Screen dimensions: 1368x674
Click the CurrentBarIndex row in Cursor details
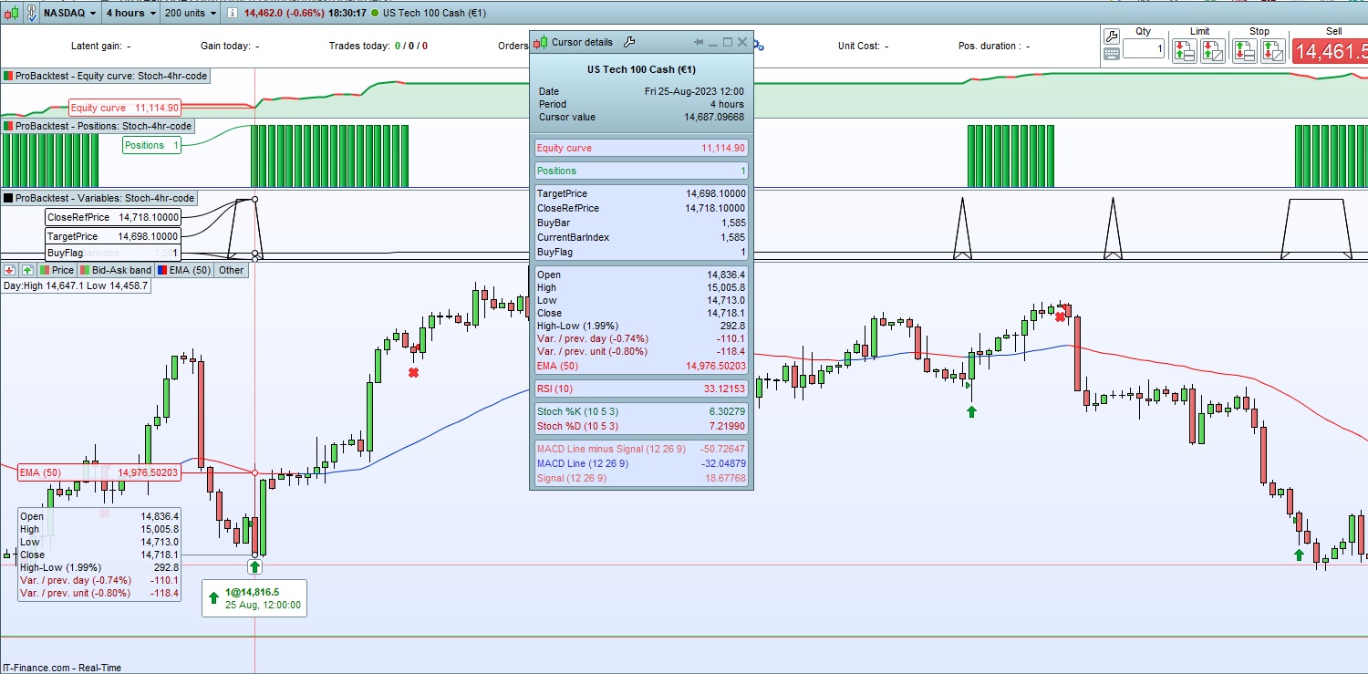pos(641,237)
